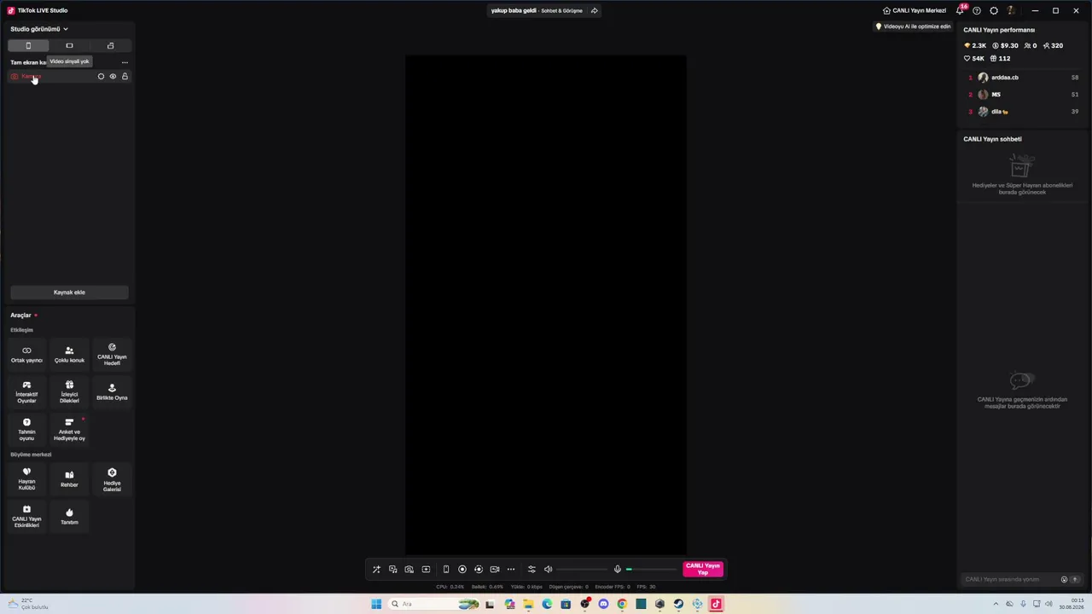Screen dimensions: 1092x614
Task: Open the Tanıtım tool
Action: point(69,516)
